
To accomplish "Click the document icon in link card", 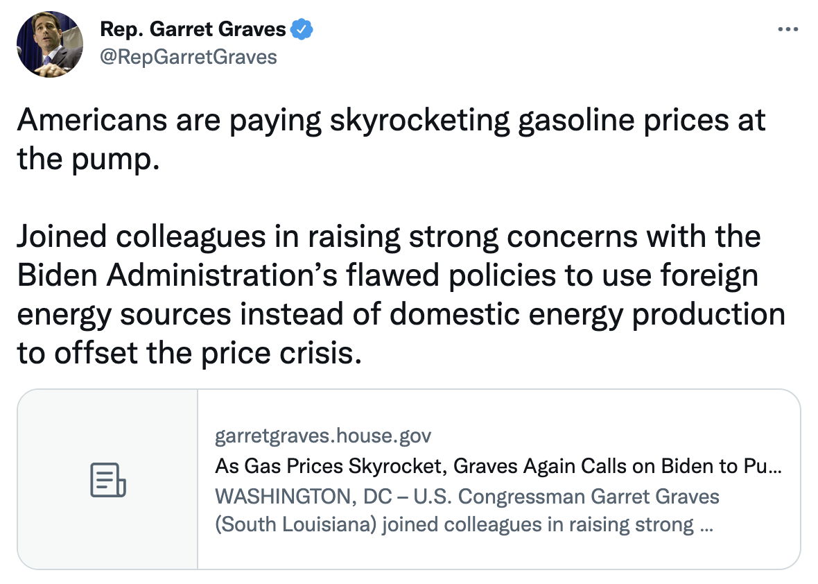I will [x=107, y=480].
